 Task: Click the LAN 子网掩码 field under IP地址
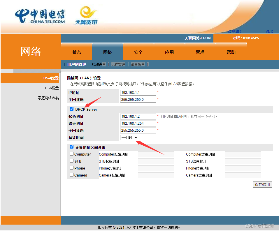coord(138,100)
